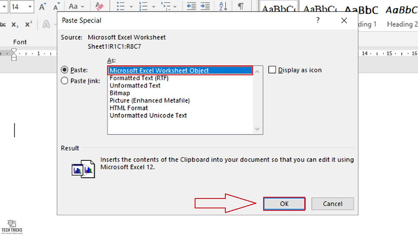Toggle the Show paragraph marks icon
The width and height of the screenshot is (418, 235).
tap(240, 6)
